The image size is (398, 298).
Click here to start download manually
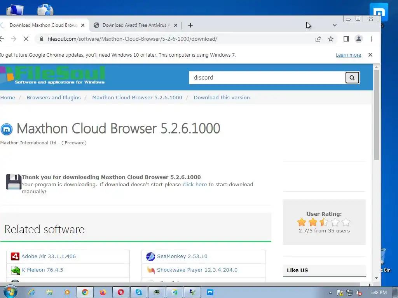coord(195,184)
